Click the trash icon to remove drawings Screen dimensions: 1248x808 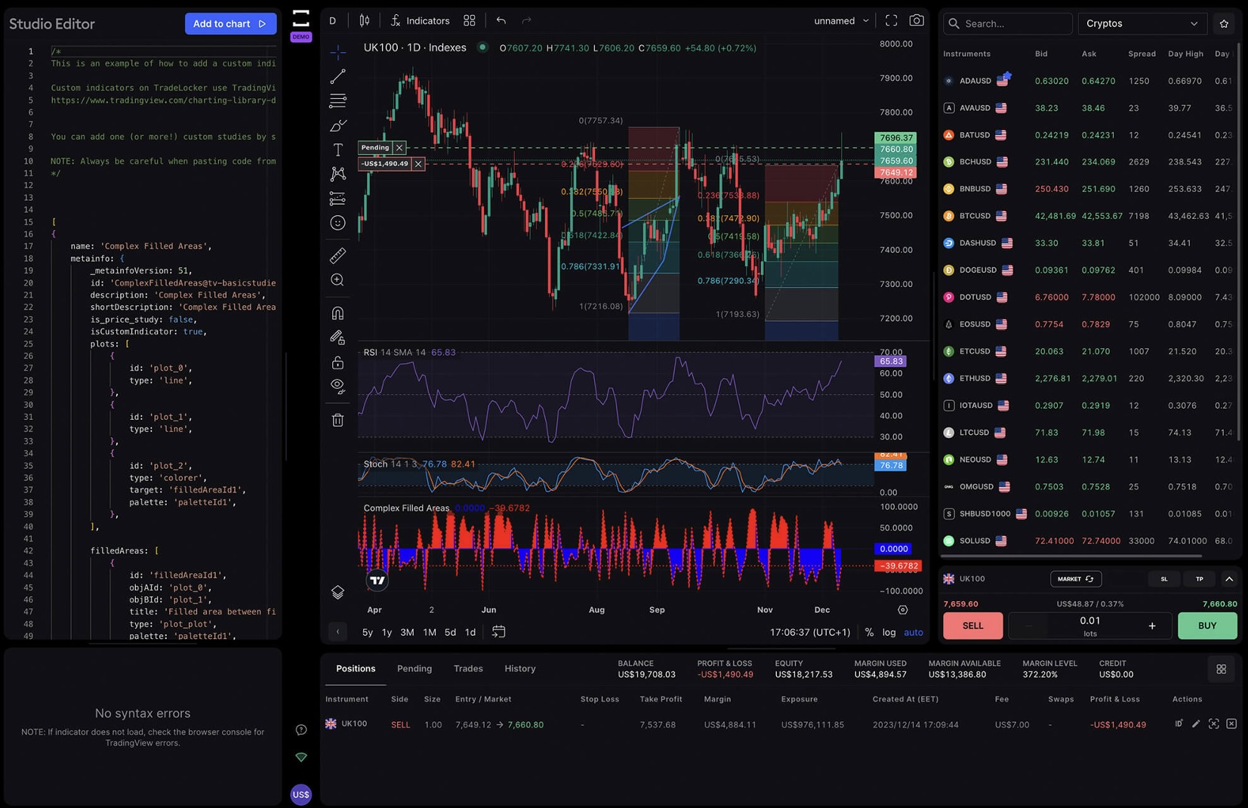click(337, 420)
